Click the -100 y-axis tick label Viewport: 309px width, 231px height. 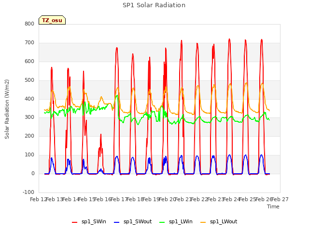(x=28, y=192)
